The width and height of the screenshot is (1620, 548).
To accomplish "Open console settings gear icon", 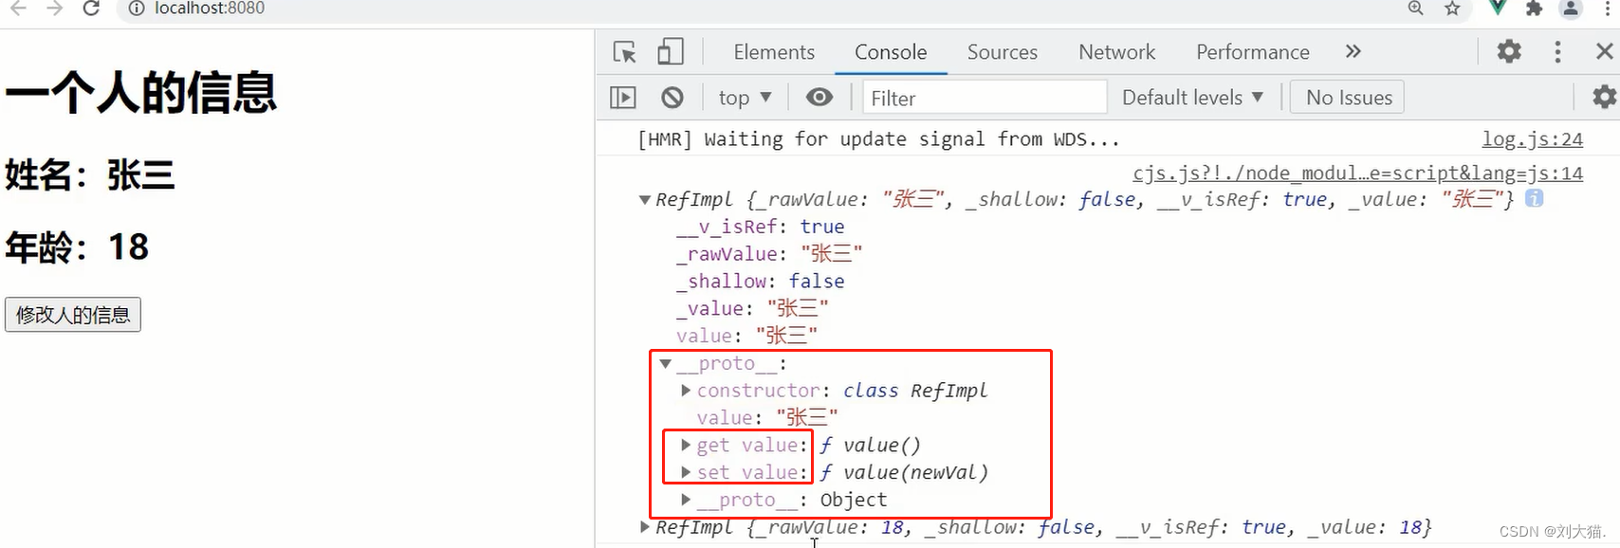I will [1605, 97].
